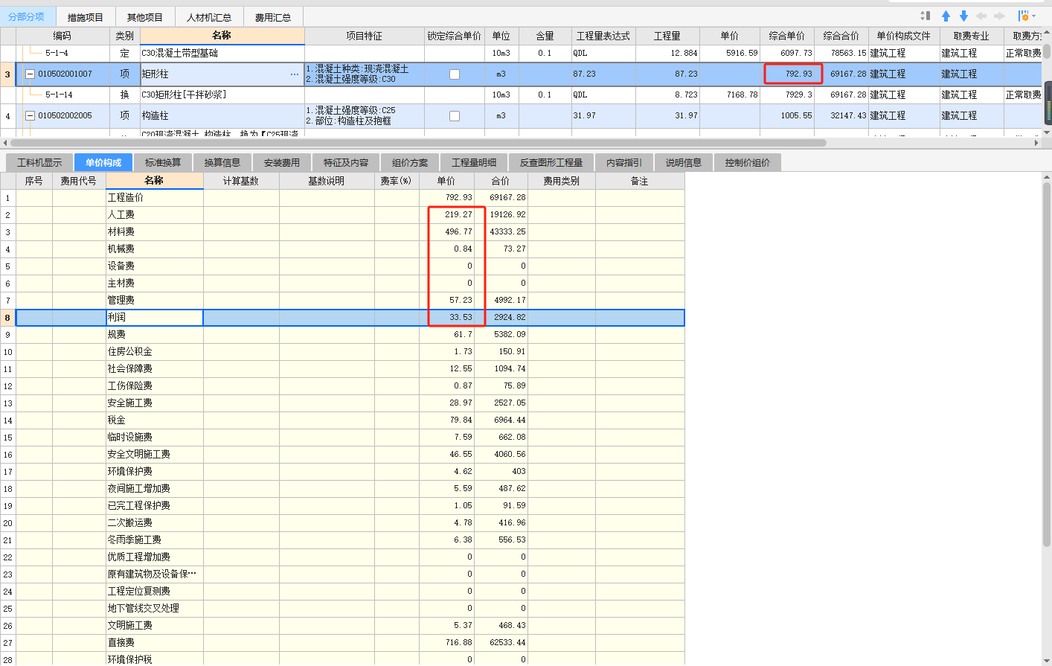Image resolution: width=1052 pixels, height=666 pixels.
Task: Open the 工程量明细 tab
Action: [474, 162]
